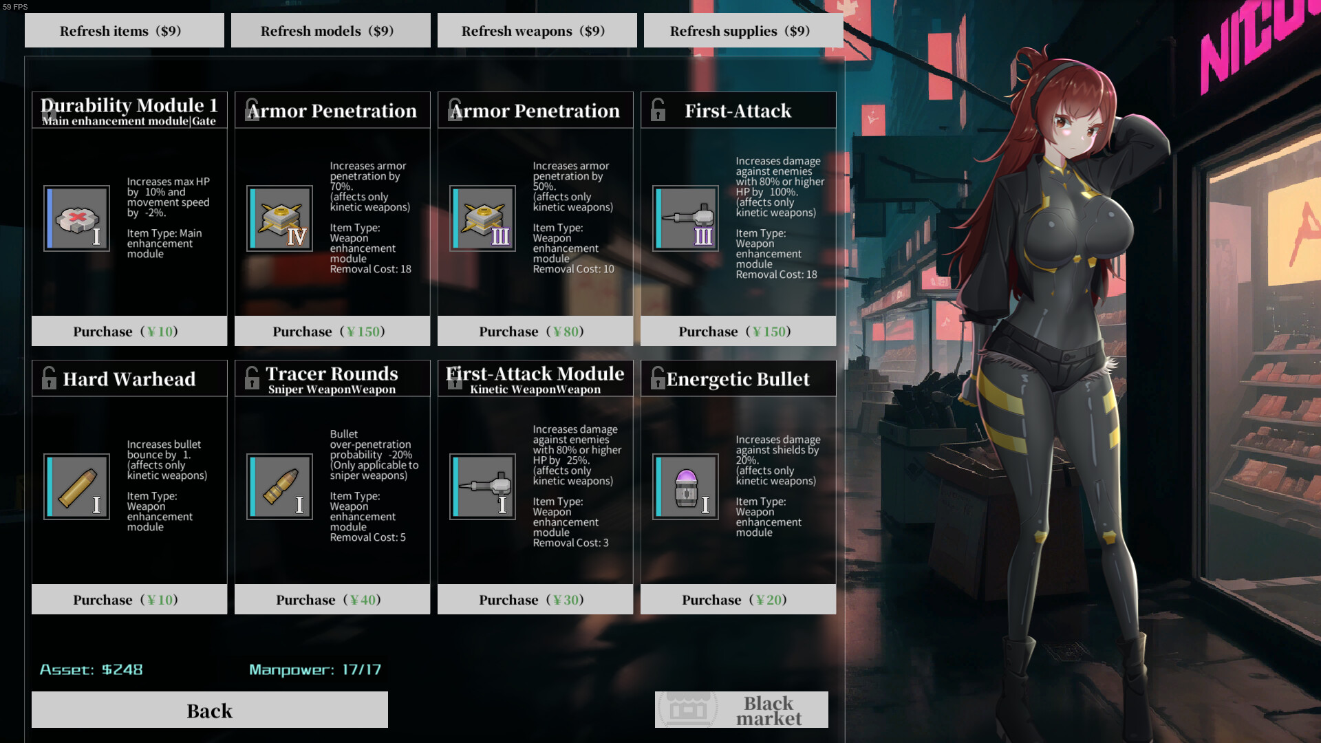Click the Black market storefront icon
Viewport: 1321px width, 743px height.
(x=687, y=709)
